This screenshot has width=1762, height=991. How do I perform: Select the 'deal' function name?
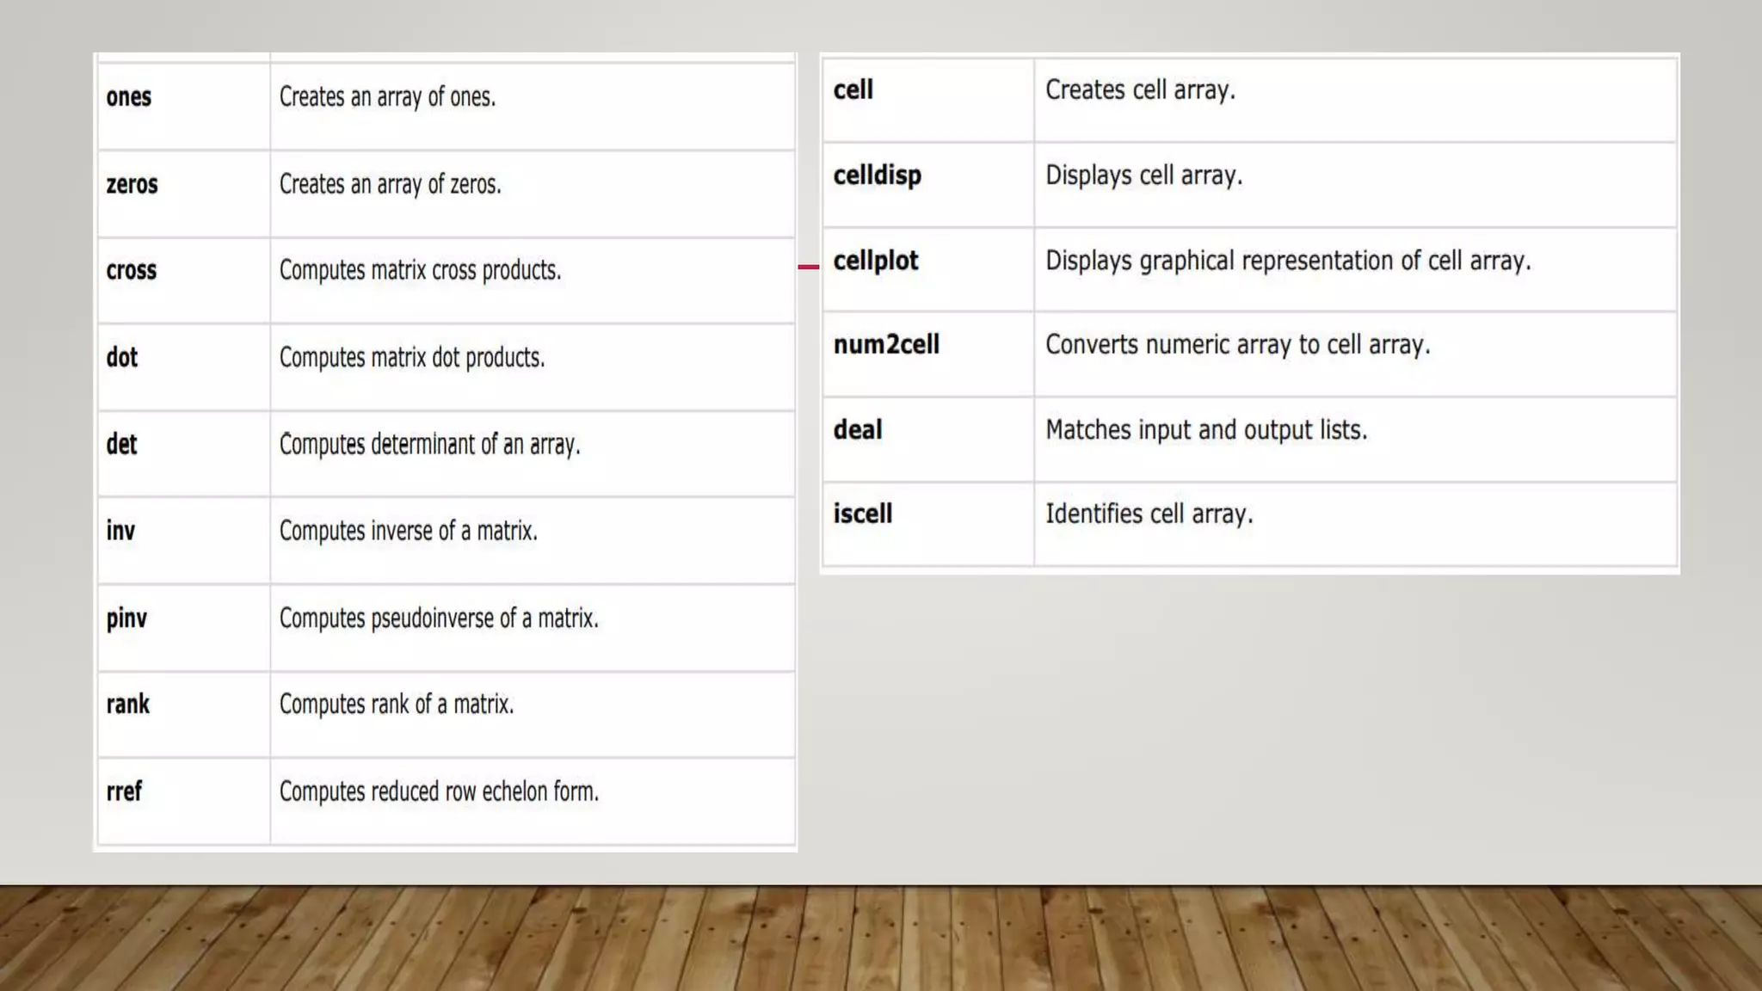(x=857, y=429)
